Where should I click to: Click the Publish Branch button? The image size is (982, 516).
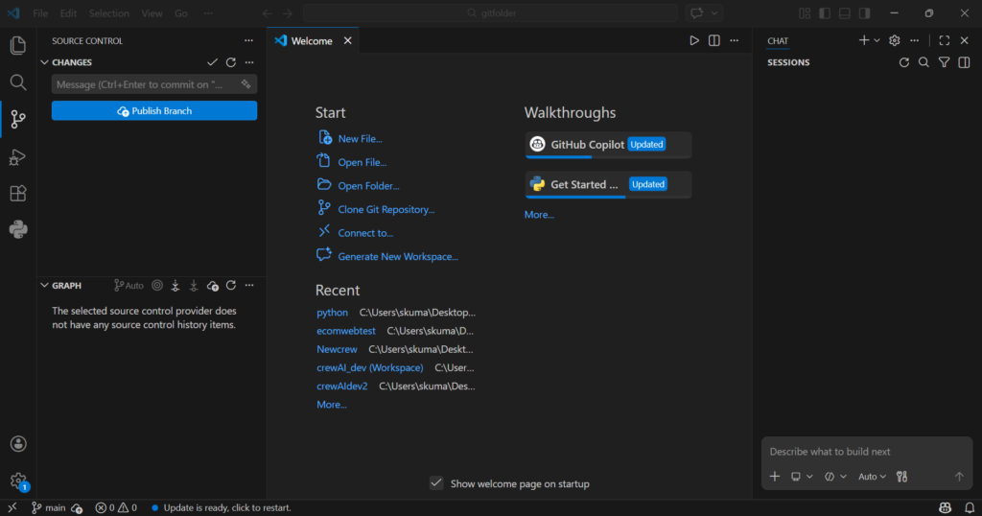(154, 111)
